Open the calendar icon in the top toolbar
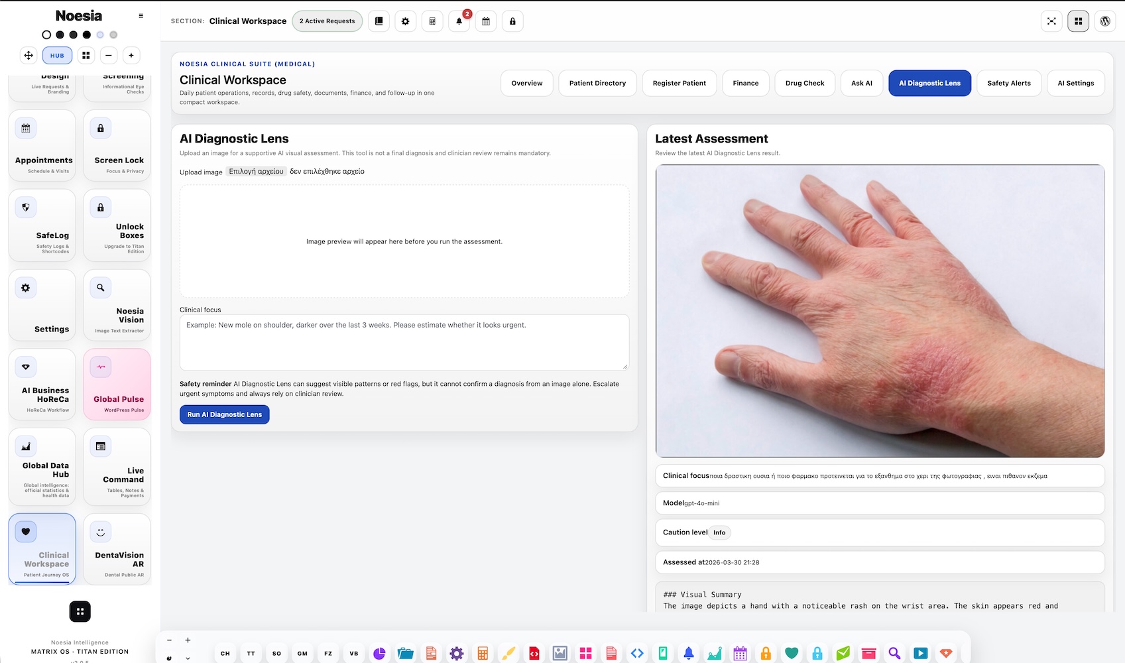 486,21
